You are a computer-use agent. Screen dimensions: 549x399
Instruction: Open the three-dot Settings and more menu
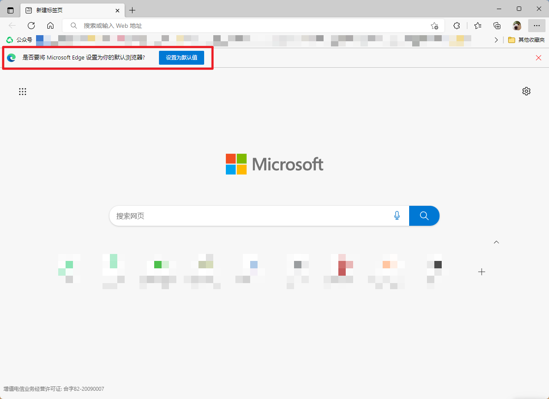click(536, 26)
